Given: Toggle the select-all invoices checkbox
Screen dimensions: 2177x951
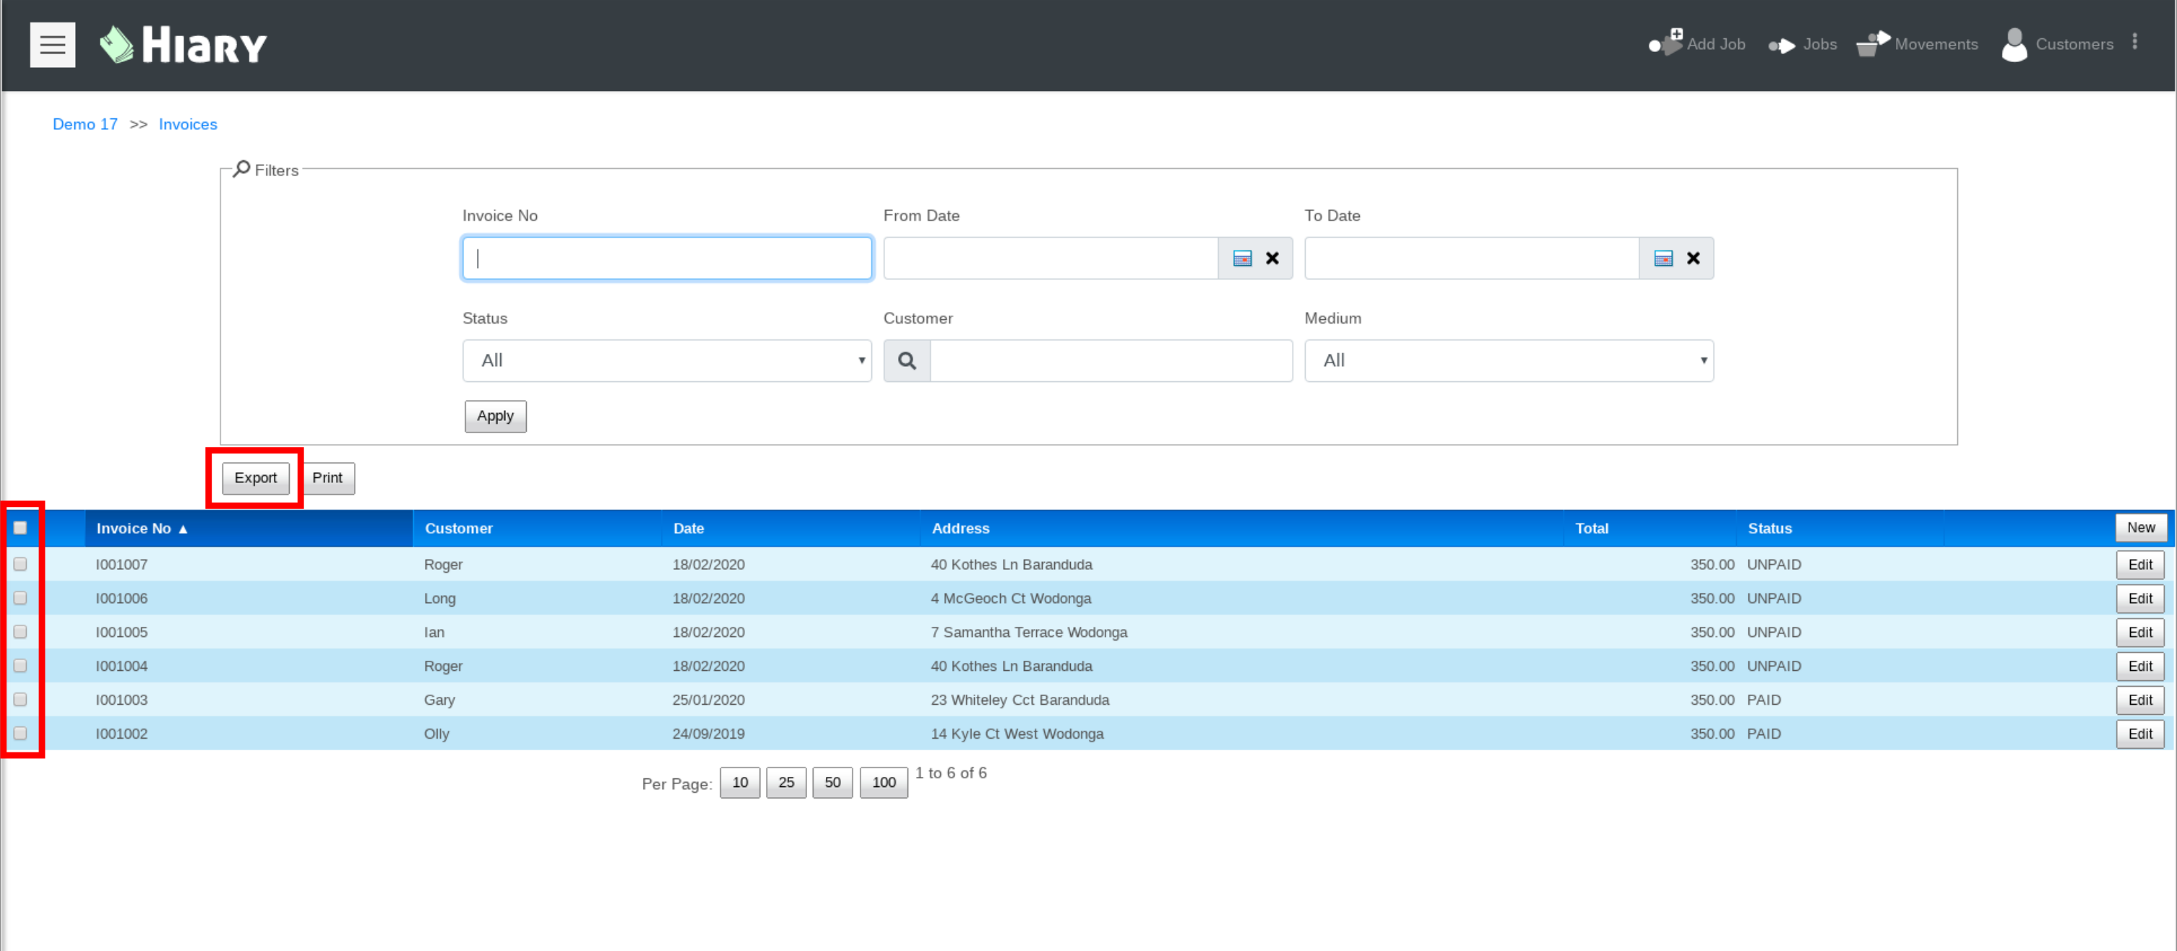Looking at the screenshot, I should pyautogui.click(x=20, y=529).
